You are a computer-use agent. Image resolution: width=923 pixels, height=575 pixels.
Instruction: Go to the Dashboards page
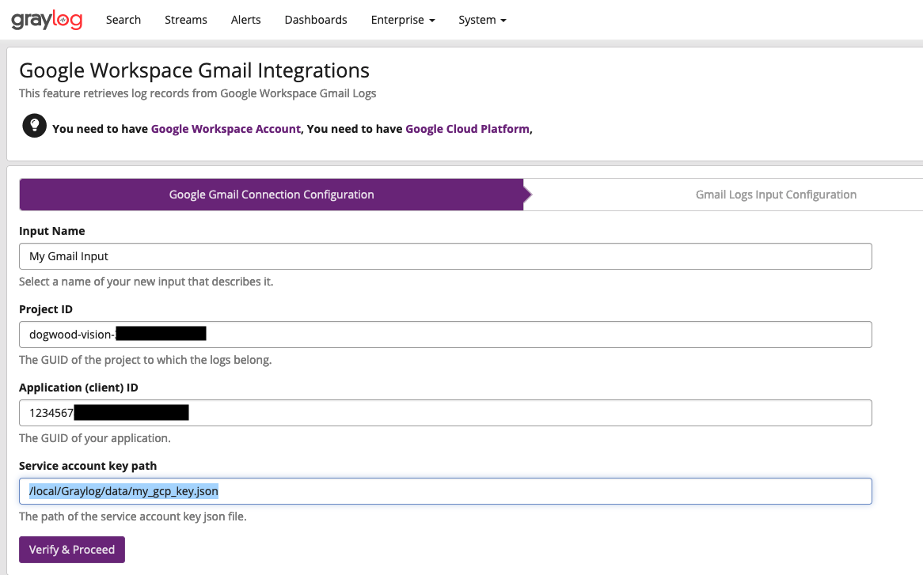(x=315, y=20)
